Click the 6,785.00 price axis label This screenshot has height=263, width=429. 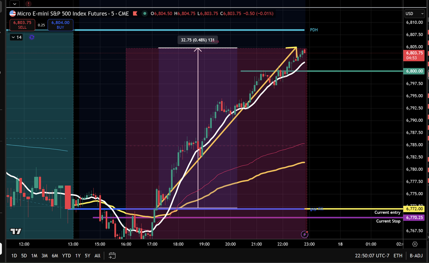pyautogui.click(x=414, y=145)
